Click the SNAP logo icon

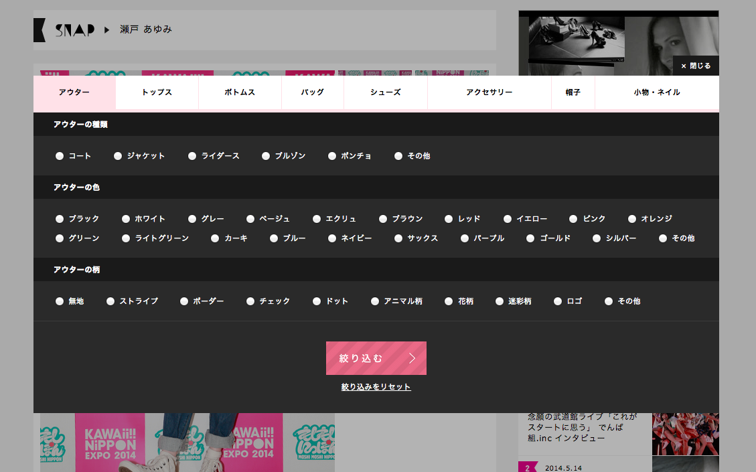pyautogui.click(x=64, y=30)
